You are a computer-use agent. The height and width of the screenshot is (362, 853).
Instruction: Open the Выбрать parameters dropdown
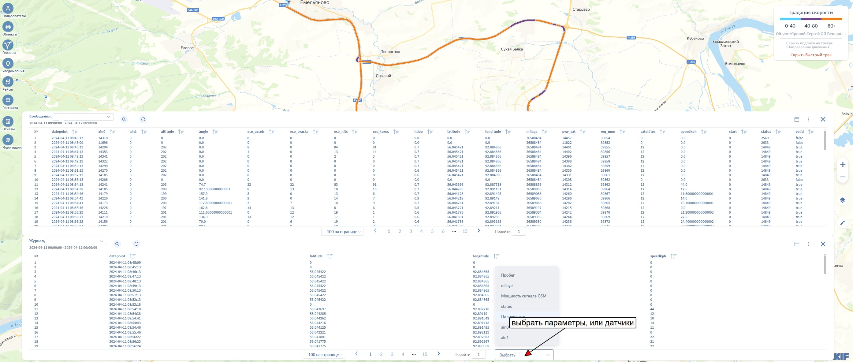pos(524,355)
